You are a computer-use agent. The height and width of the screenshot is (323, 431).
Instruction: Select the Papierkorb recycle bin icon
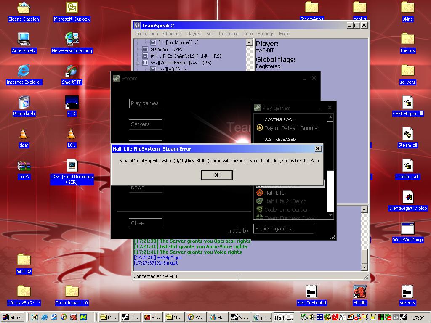click(24, 106)
